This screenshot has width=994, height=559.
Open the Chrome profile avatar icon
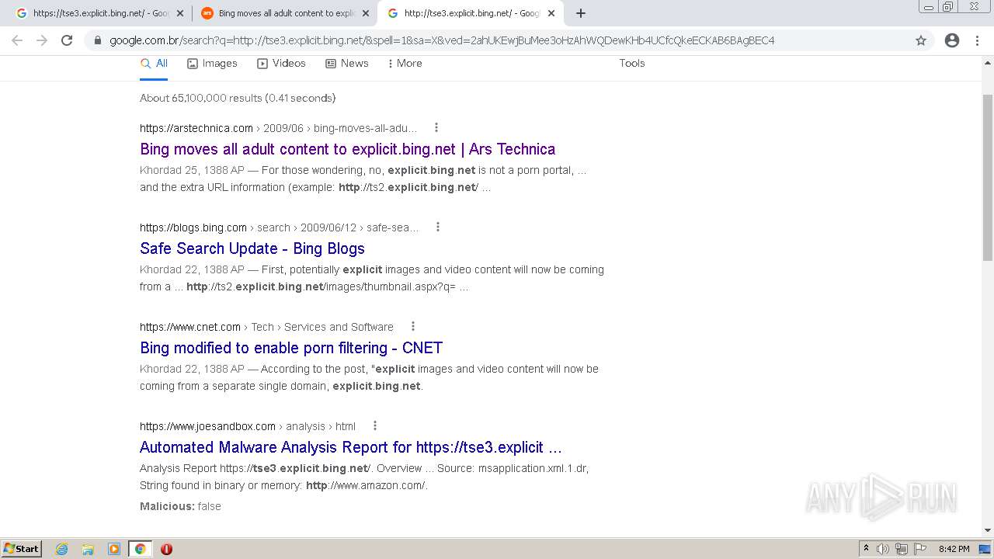pos(952,40)
